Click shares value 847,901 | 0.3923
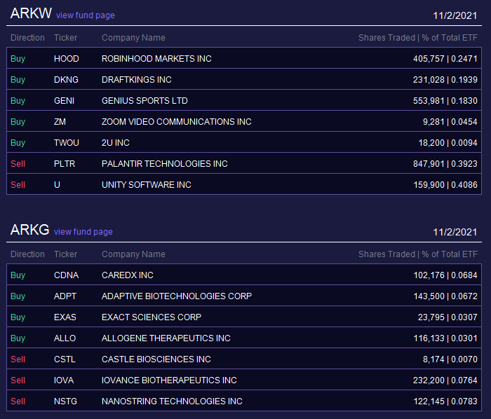 (x=445, y=164)
